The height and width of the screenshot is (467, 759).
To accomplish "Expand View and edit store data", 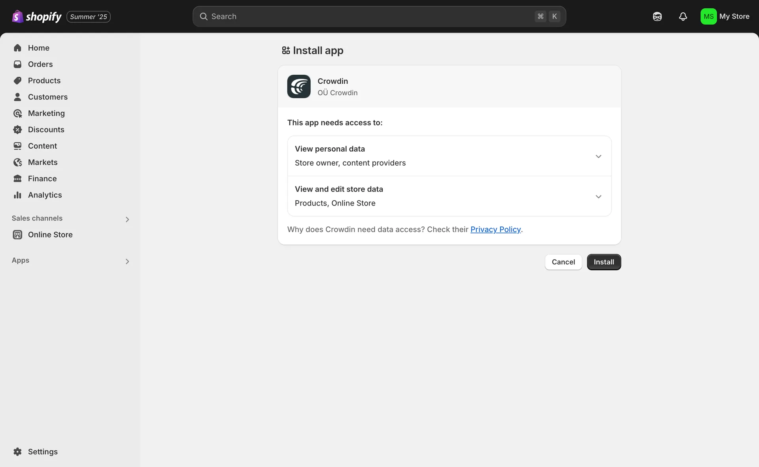I will pos(449,196).
